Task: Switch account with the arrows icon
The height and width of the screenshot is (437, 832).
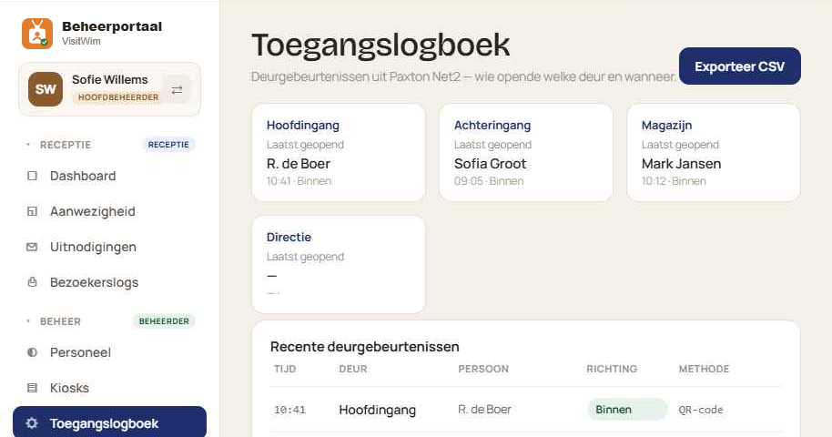Action: 177,90
